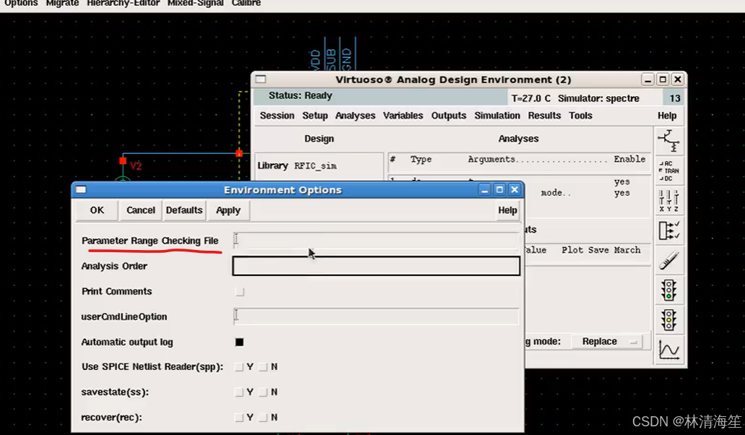The height and width of the screenshot is (435, 745).
Task: Maximize the Environment Options window
Action: tap(499, 189)
